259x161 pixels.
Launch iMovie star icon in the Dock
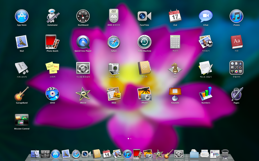tap(158, 154)
